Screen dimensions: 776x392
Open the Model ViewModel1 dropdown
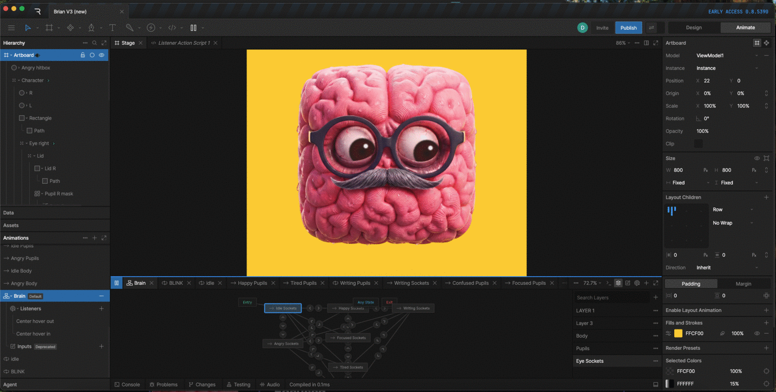pos(726,56)
